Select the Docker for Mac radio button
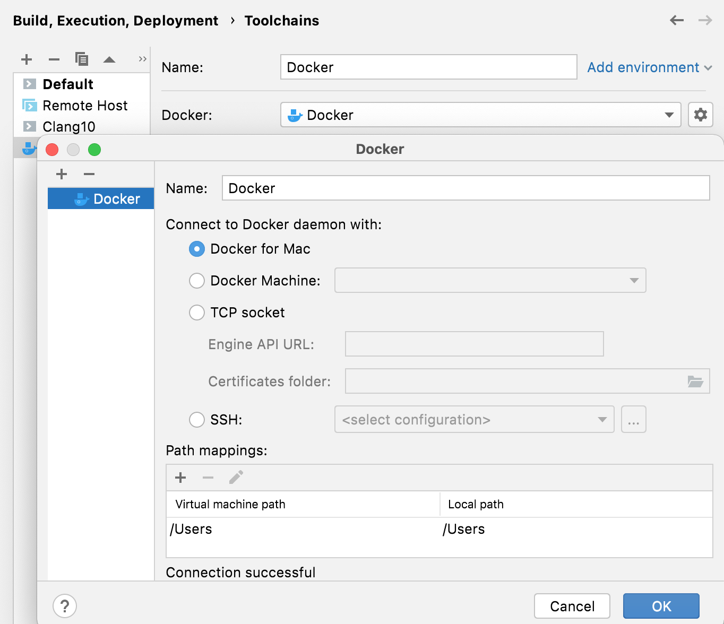 (x=196, y=249)
